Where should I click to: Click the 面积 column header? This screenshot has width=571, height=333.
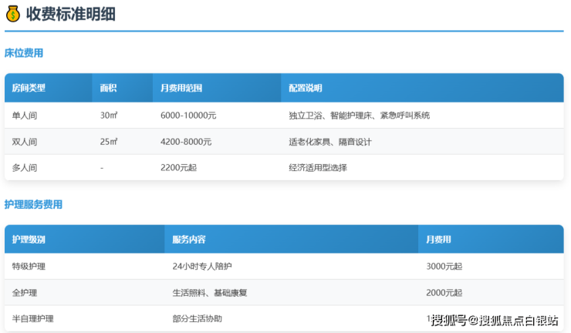pos(108,88)
